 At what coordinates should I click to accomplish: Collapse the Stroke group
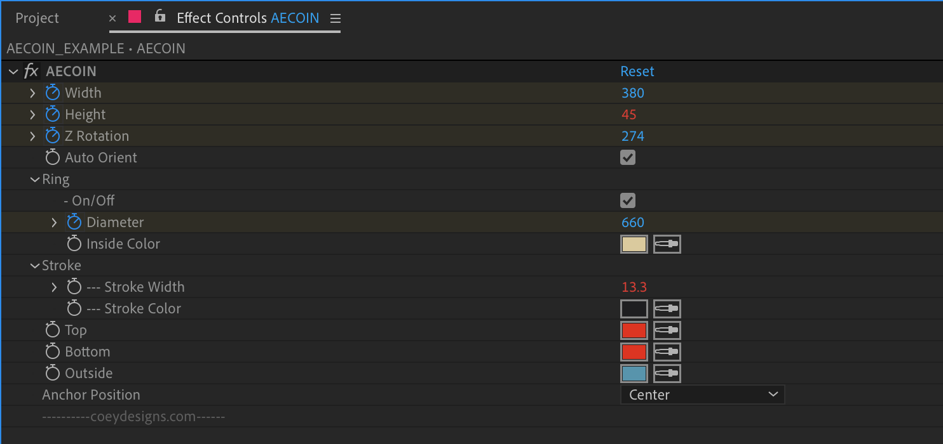pos(35,266)
